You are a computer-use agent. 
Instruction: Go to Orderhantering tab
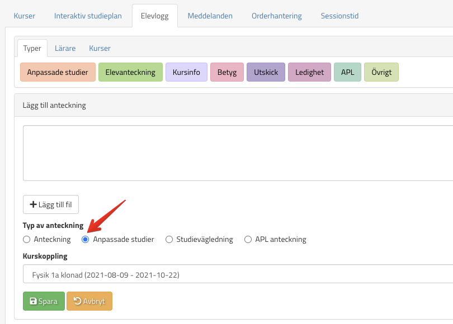tap(276, 16)
